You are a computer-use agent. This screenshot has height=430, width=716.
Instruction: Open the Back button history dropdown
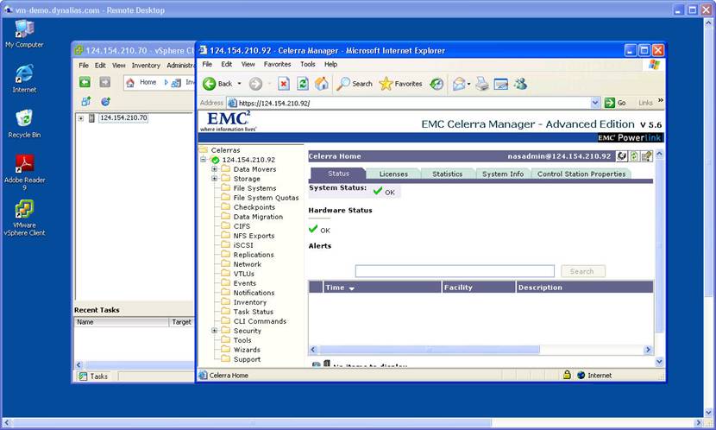pyautogui.click(x=239, y=84)
